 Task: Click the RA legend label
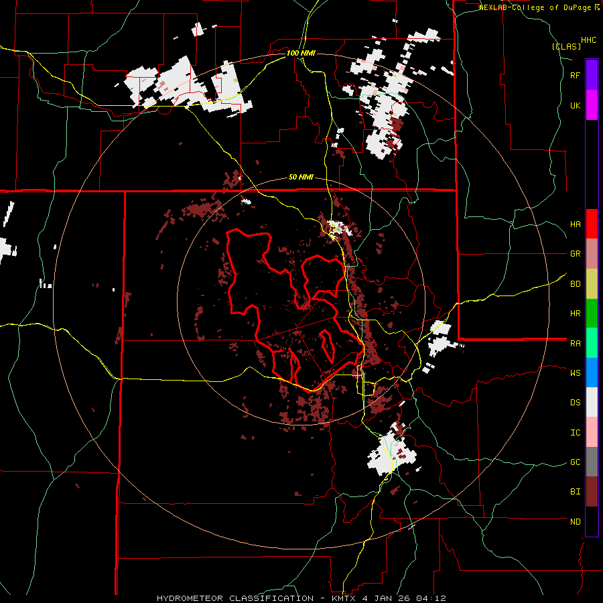[575, 344]
